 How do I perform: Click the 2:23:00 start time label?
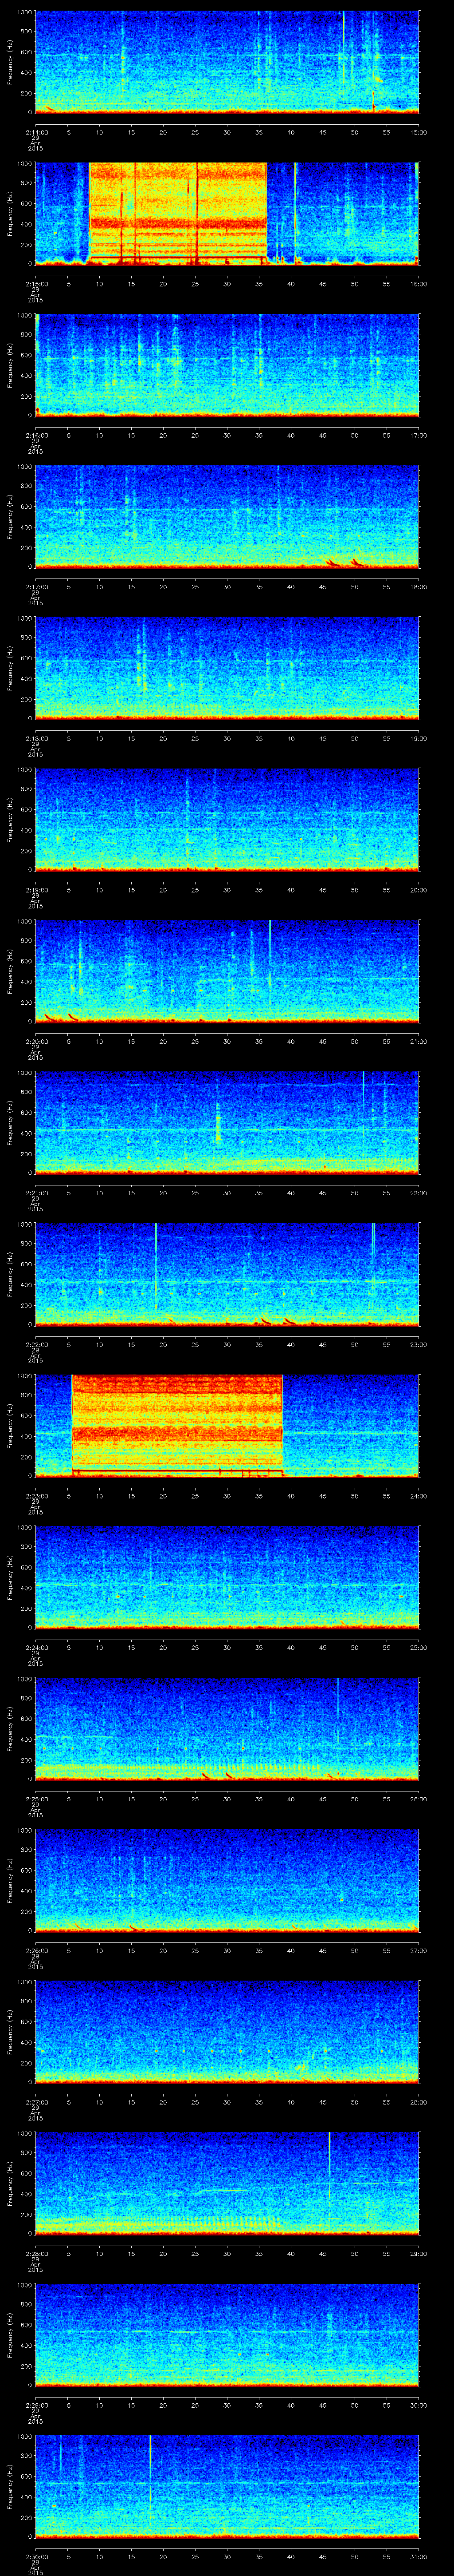(x=36, y=1496)
